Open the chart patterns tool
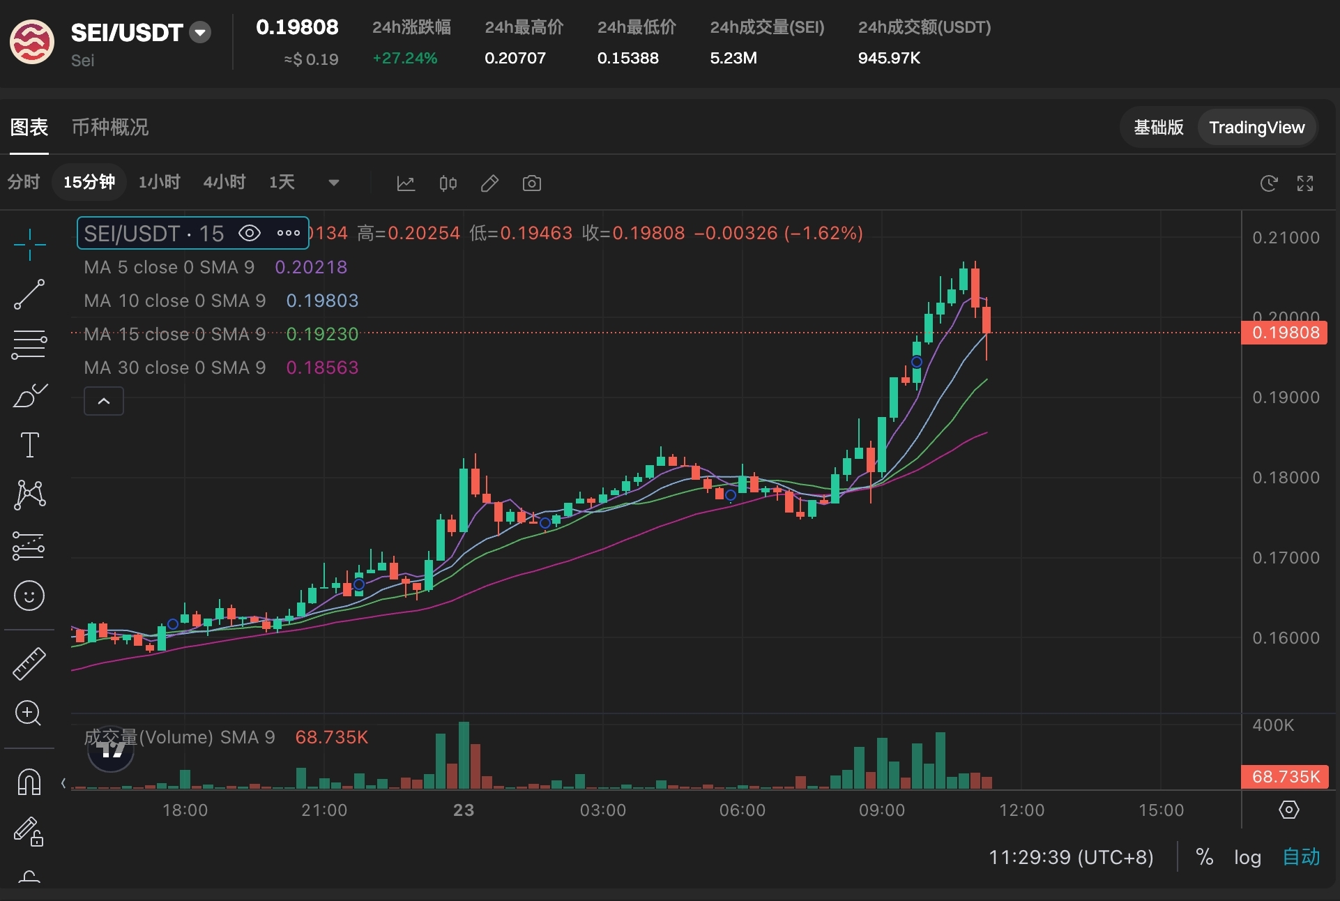This screenshot has height=901, width=1340. (x=29, y=494)
